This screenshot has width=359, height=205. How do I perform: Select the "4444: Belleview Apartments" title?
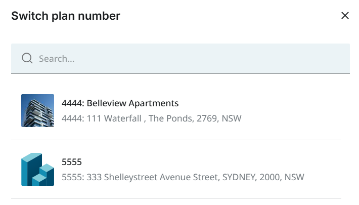click(120, 103)
